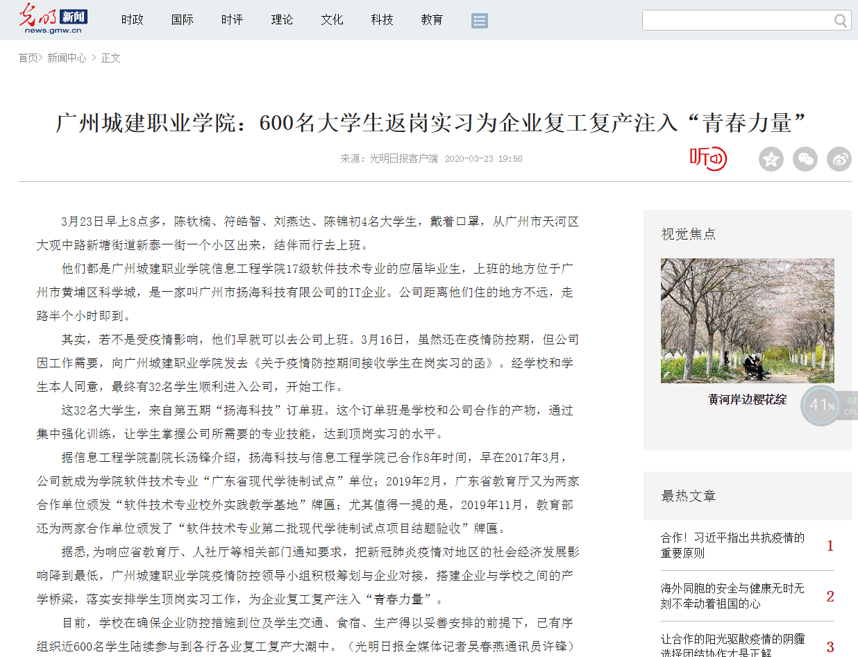Click the 新闻中心 breadcrumb link
This screenshot has height=657, width=858.
[67, 58]
